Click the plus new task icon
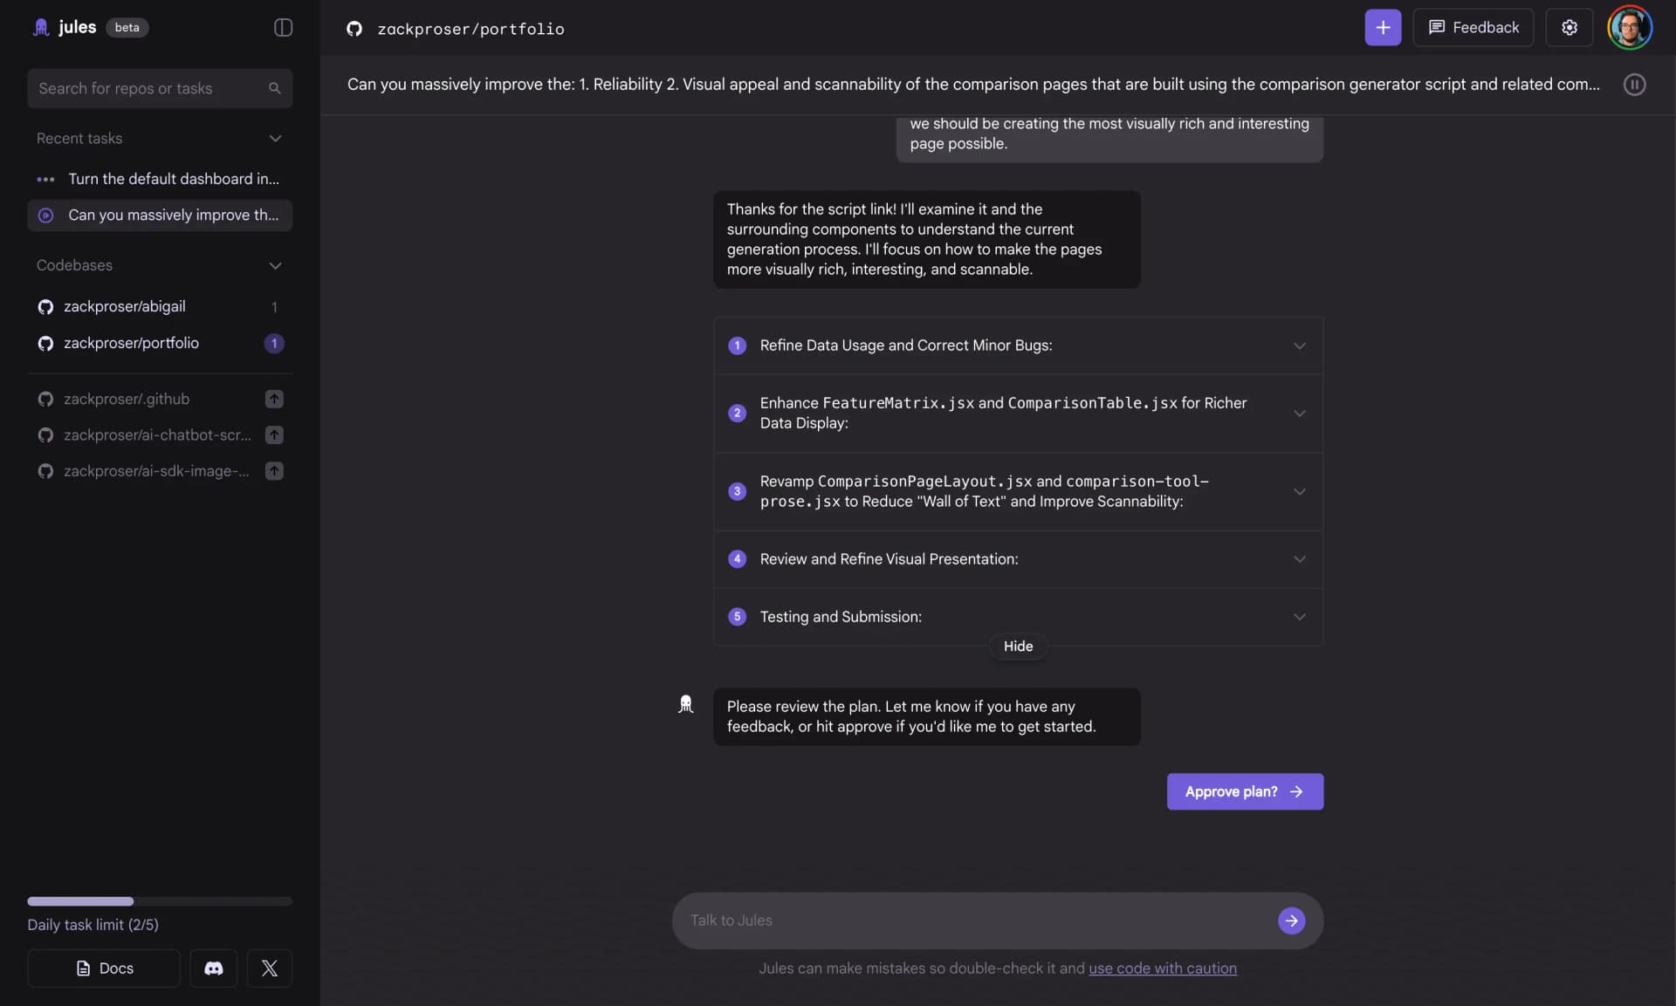This screenshot has height=1006, width=1676. pos(1383,28)
